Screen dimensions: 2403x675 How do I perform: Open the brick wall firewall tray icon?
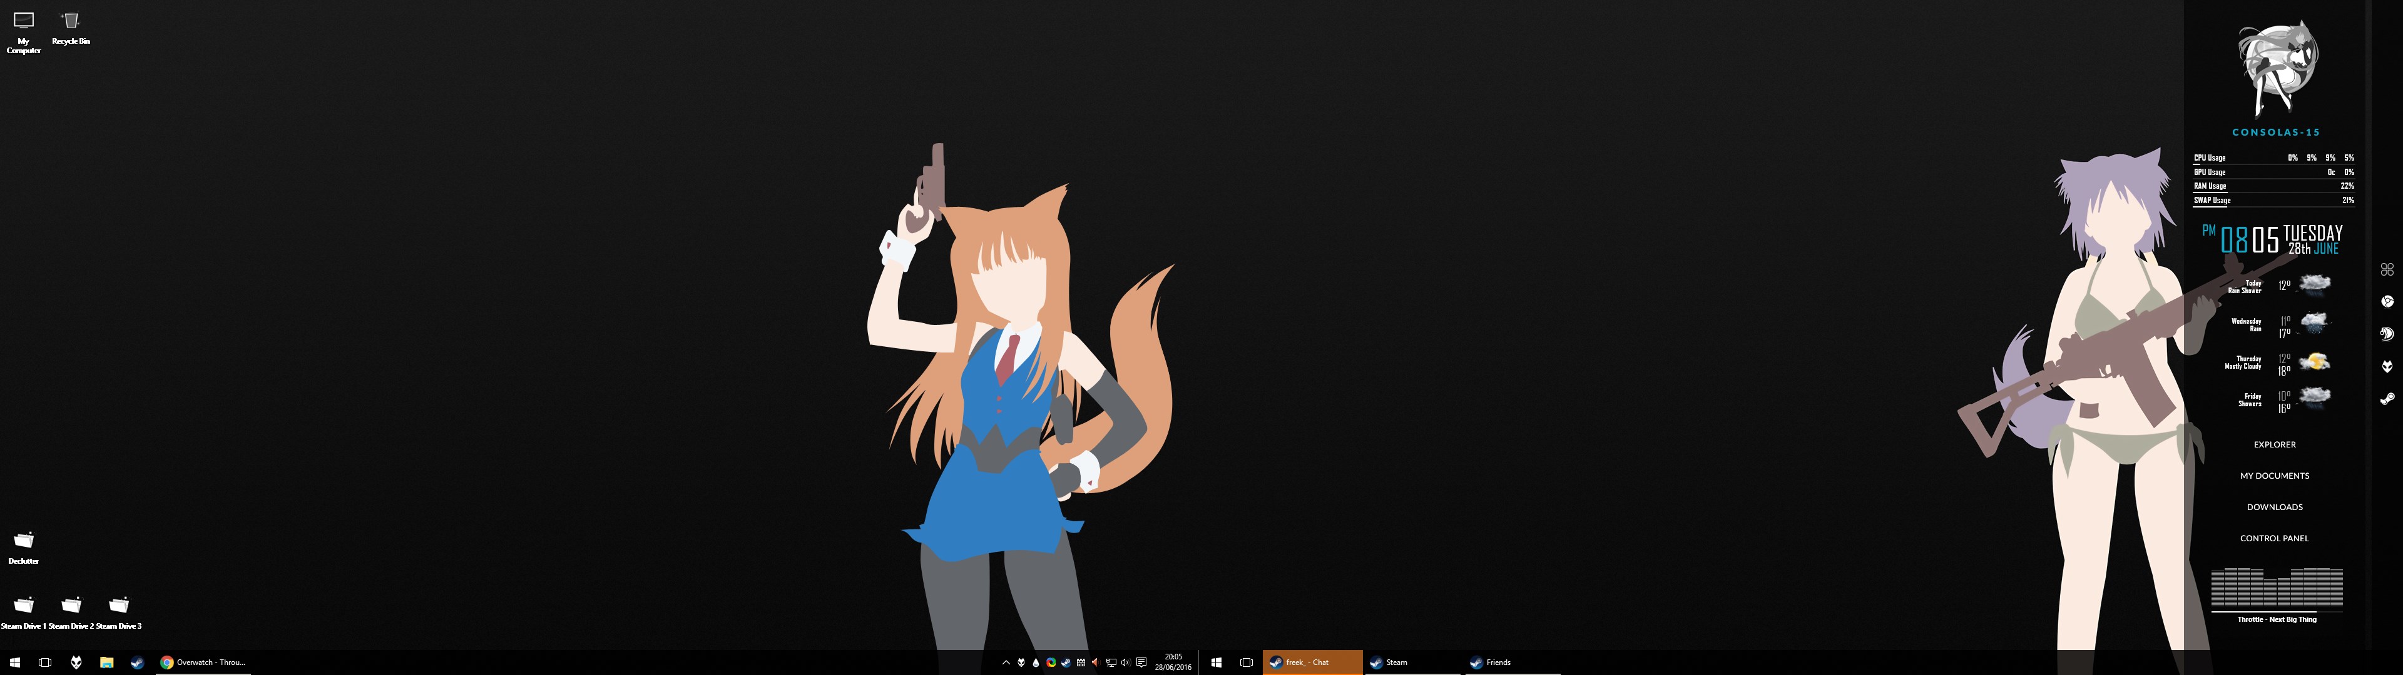coord(1080,663)
